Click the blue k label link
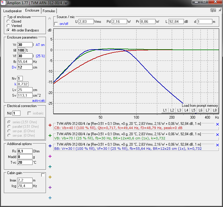 [15, 84]
